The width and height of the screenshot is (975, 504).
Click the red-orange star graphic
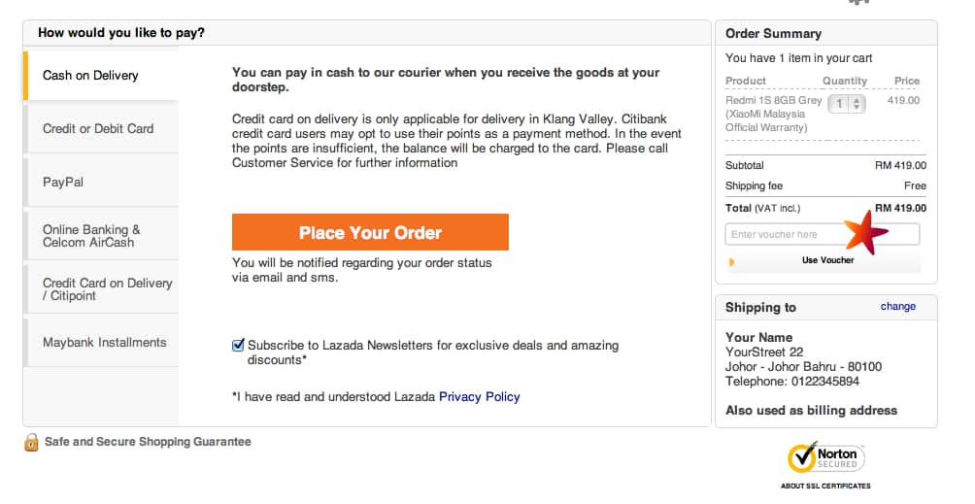[865, 233]
